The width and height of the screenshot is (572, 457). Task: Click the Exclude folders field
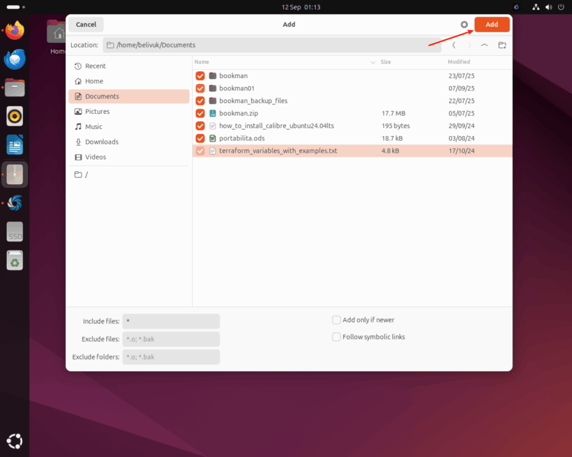tap(171, 357)
